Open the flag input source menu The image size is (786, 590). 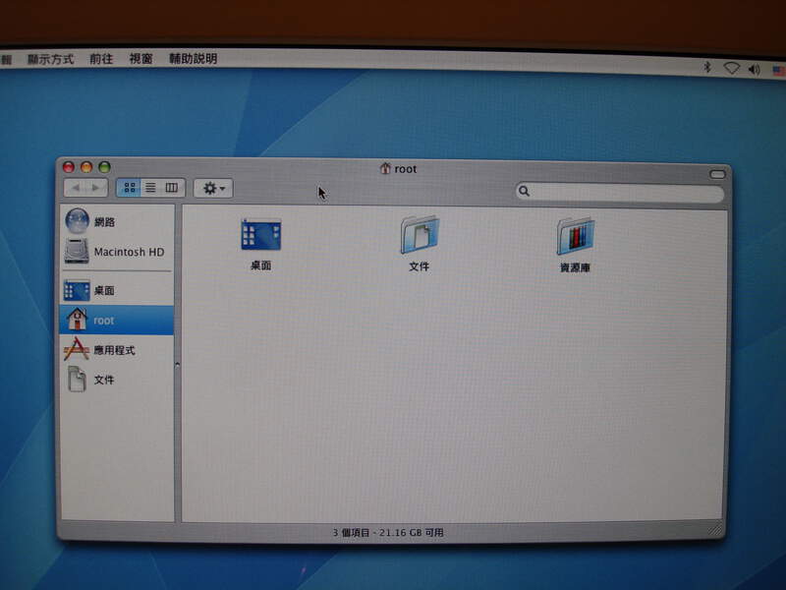coord(776,69)
